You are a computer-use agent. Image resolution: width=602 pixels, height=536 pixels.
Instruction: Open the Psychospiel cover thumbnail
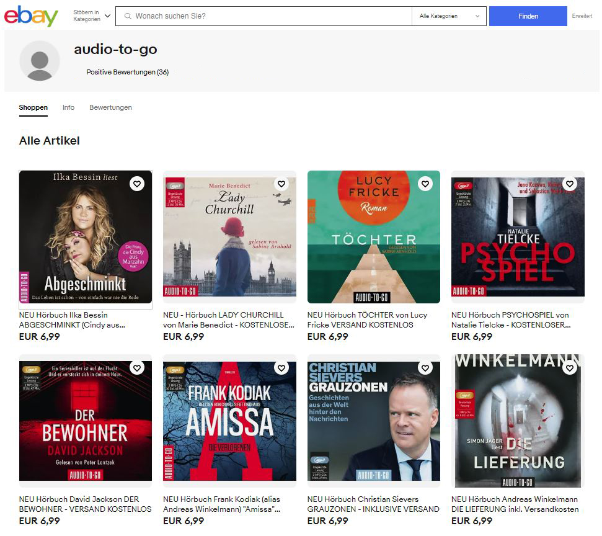[518, 237]
